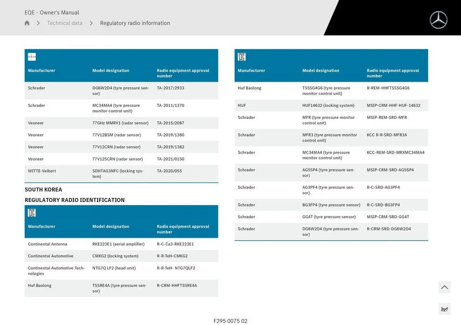The image size is (461, 325).
Task: Select the HUF14632 (locking system) model entry
Action: point(328,105)
